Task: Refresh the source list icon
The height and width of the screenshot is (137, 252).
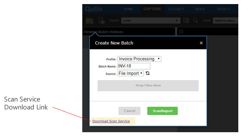Action: pos(147,73)
